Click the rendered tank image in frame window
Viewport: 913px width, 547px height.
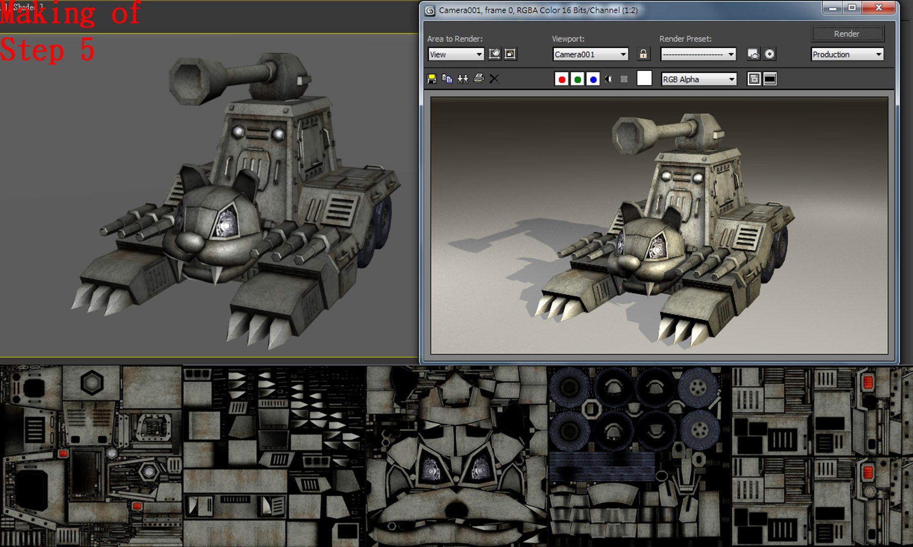coord(659,225)
